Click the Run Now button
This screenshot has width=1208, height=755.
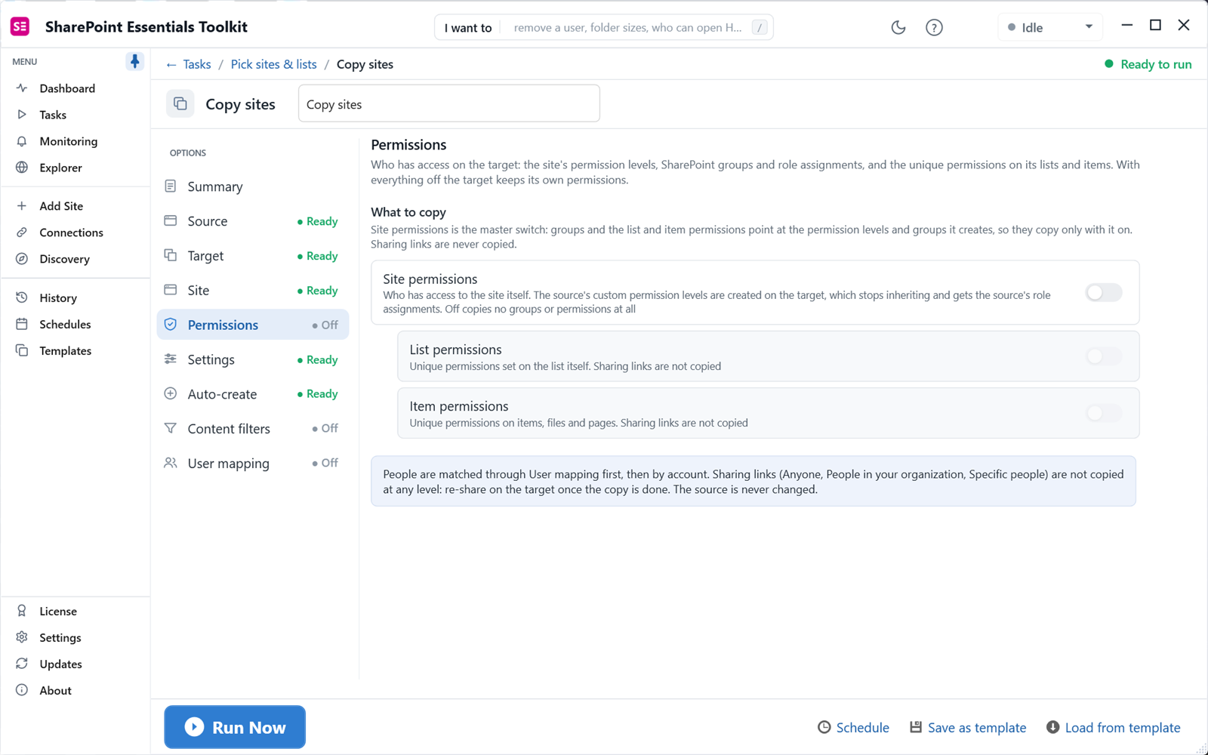(x=235, y=727)
